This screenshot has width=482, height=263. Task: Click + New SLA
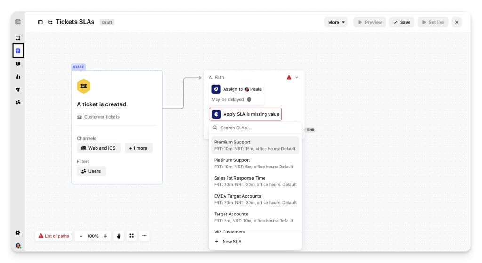[x=228, y=241]
